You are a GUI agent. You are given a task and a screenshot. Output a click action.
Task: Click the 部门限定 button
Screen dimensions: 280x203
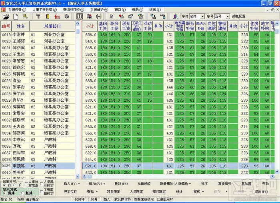[159, 192]
